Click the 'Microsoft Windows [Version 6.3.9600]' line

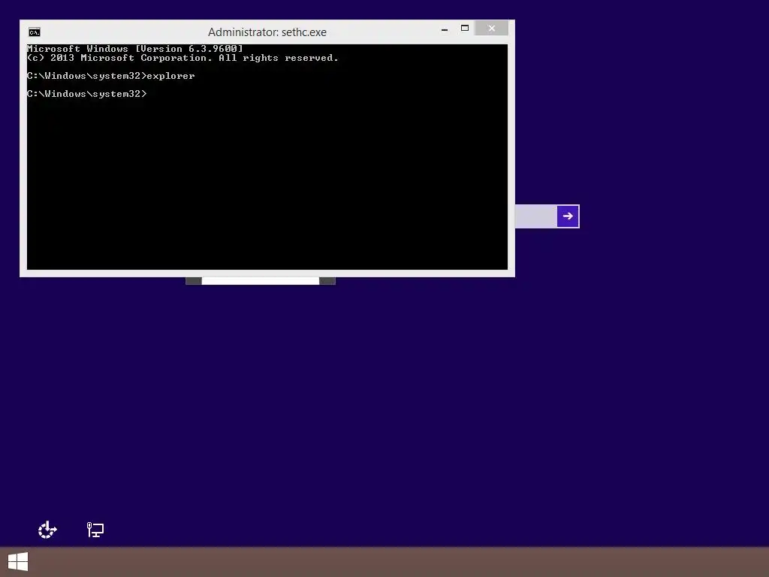[x=135, y=49]
